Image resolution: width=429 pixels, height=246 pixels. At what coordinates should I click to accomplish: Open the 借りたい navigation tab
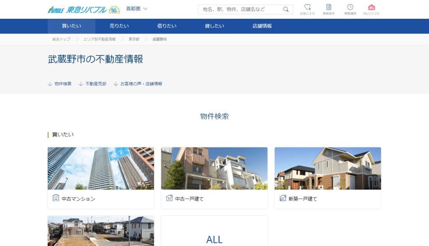[x=167, y=26]
